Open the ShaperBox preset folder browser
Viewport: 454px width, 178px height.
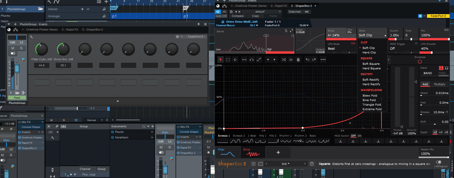coord(260,164)
